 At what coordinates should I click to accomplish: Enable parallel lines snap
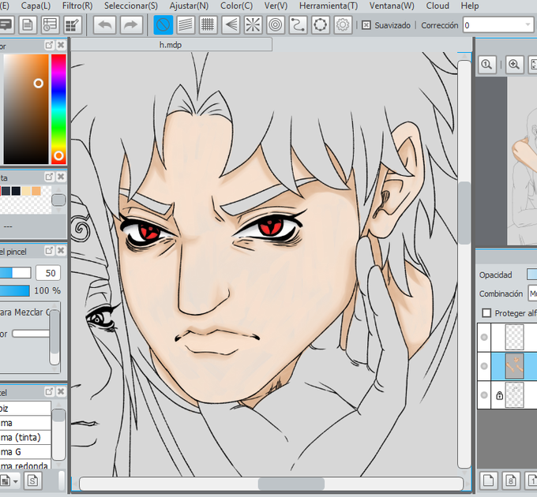(186, 24)
